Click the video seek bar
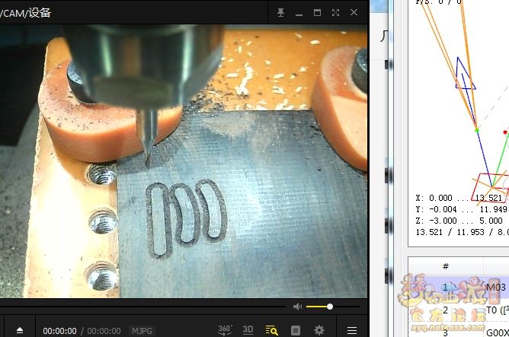 coord(142,307)
